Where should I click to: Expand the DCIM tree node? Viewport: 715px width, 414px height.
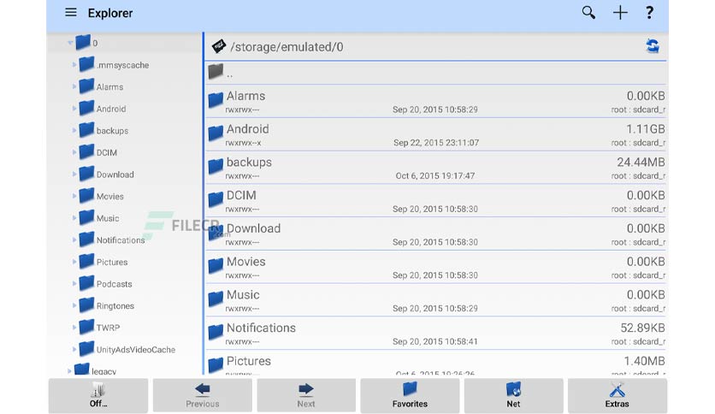(74, 152)
